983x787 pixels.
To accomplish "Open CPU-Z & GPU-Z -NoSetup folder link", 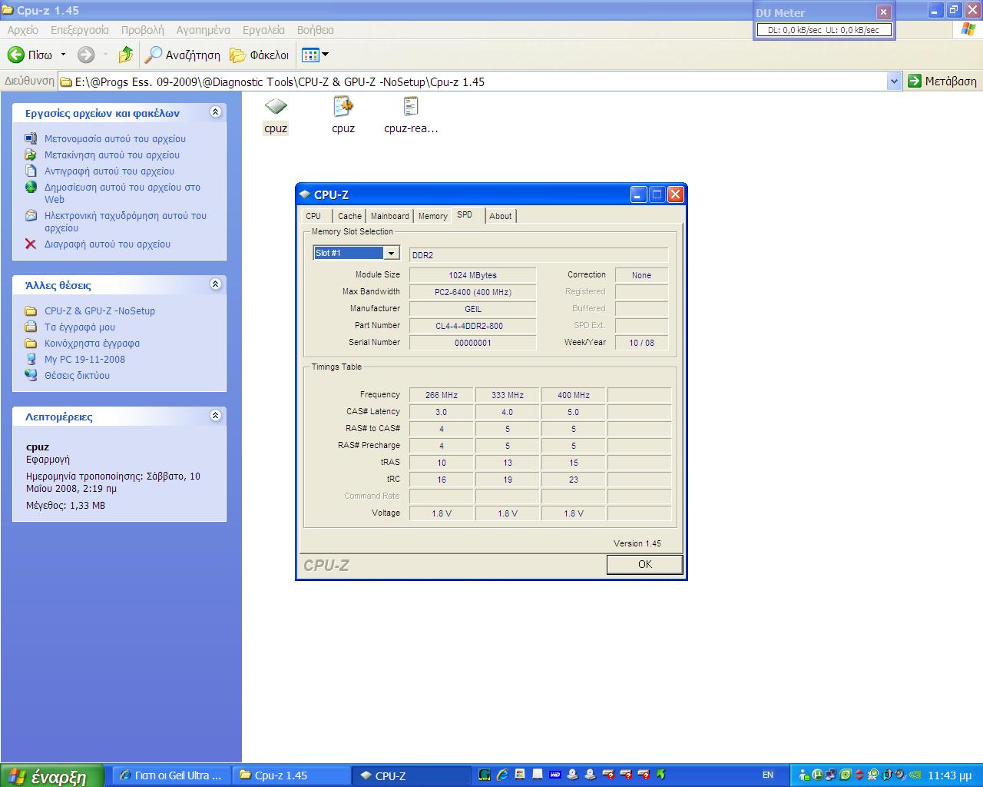I will tap(100, 310).
